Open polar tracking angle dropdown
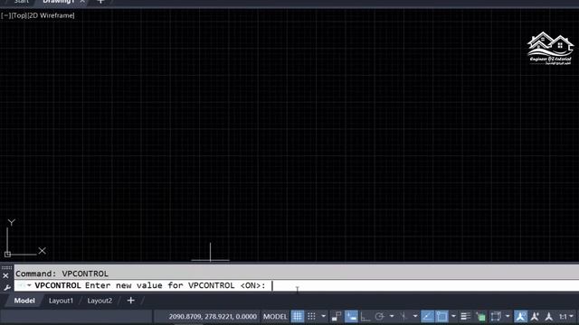This screenshot has height=325, width=579. tap(392, 316)
